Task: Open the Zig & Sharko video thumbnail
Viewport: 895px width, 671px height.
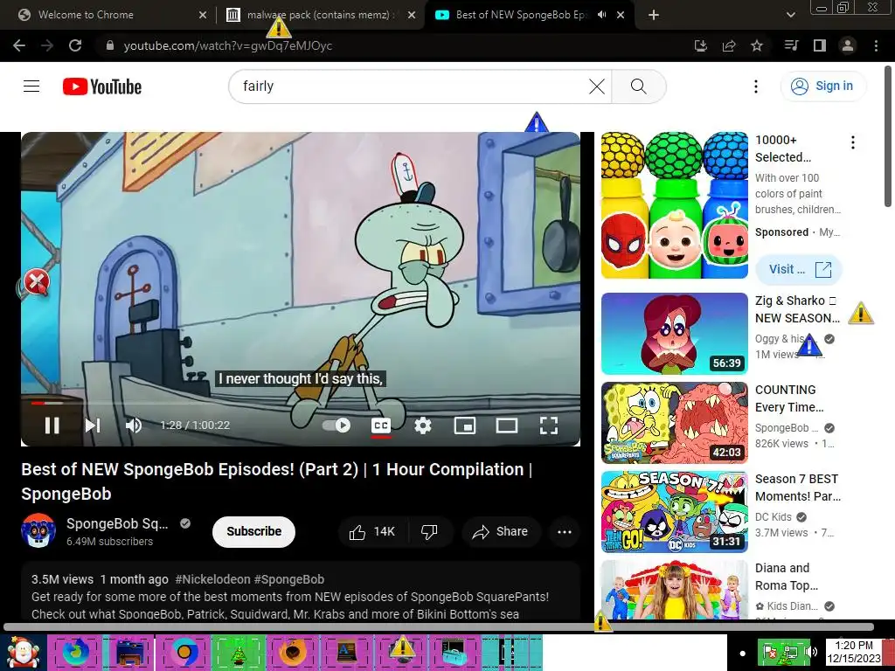Action: click(x=675, y=334)
